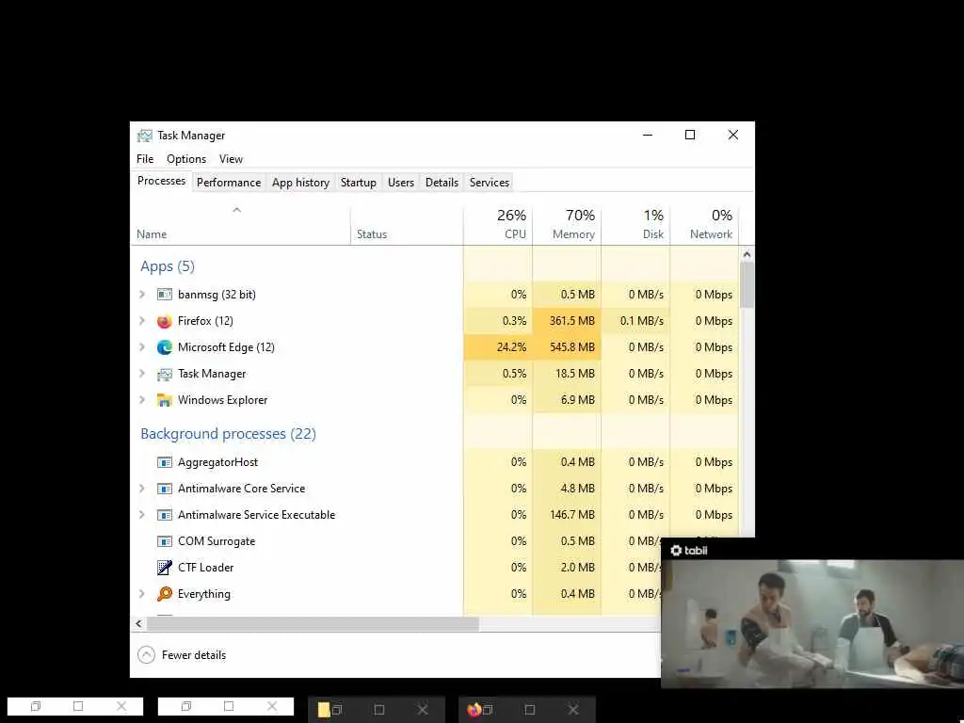Click the Antimalware Service Executable icon
The image size is (964, 723).
(164, 515)
